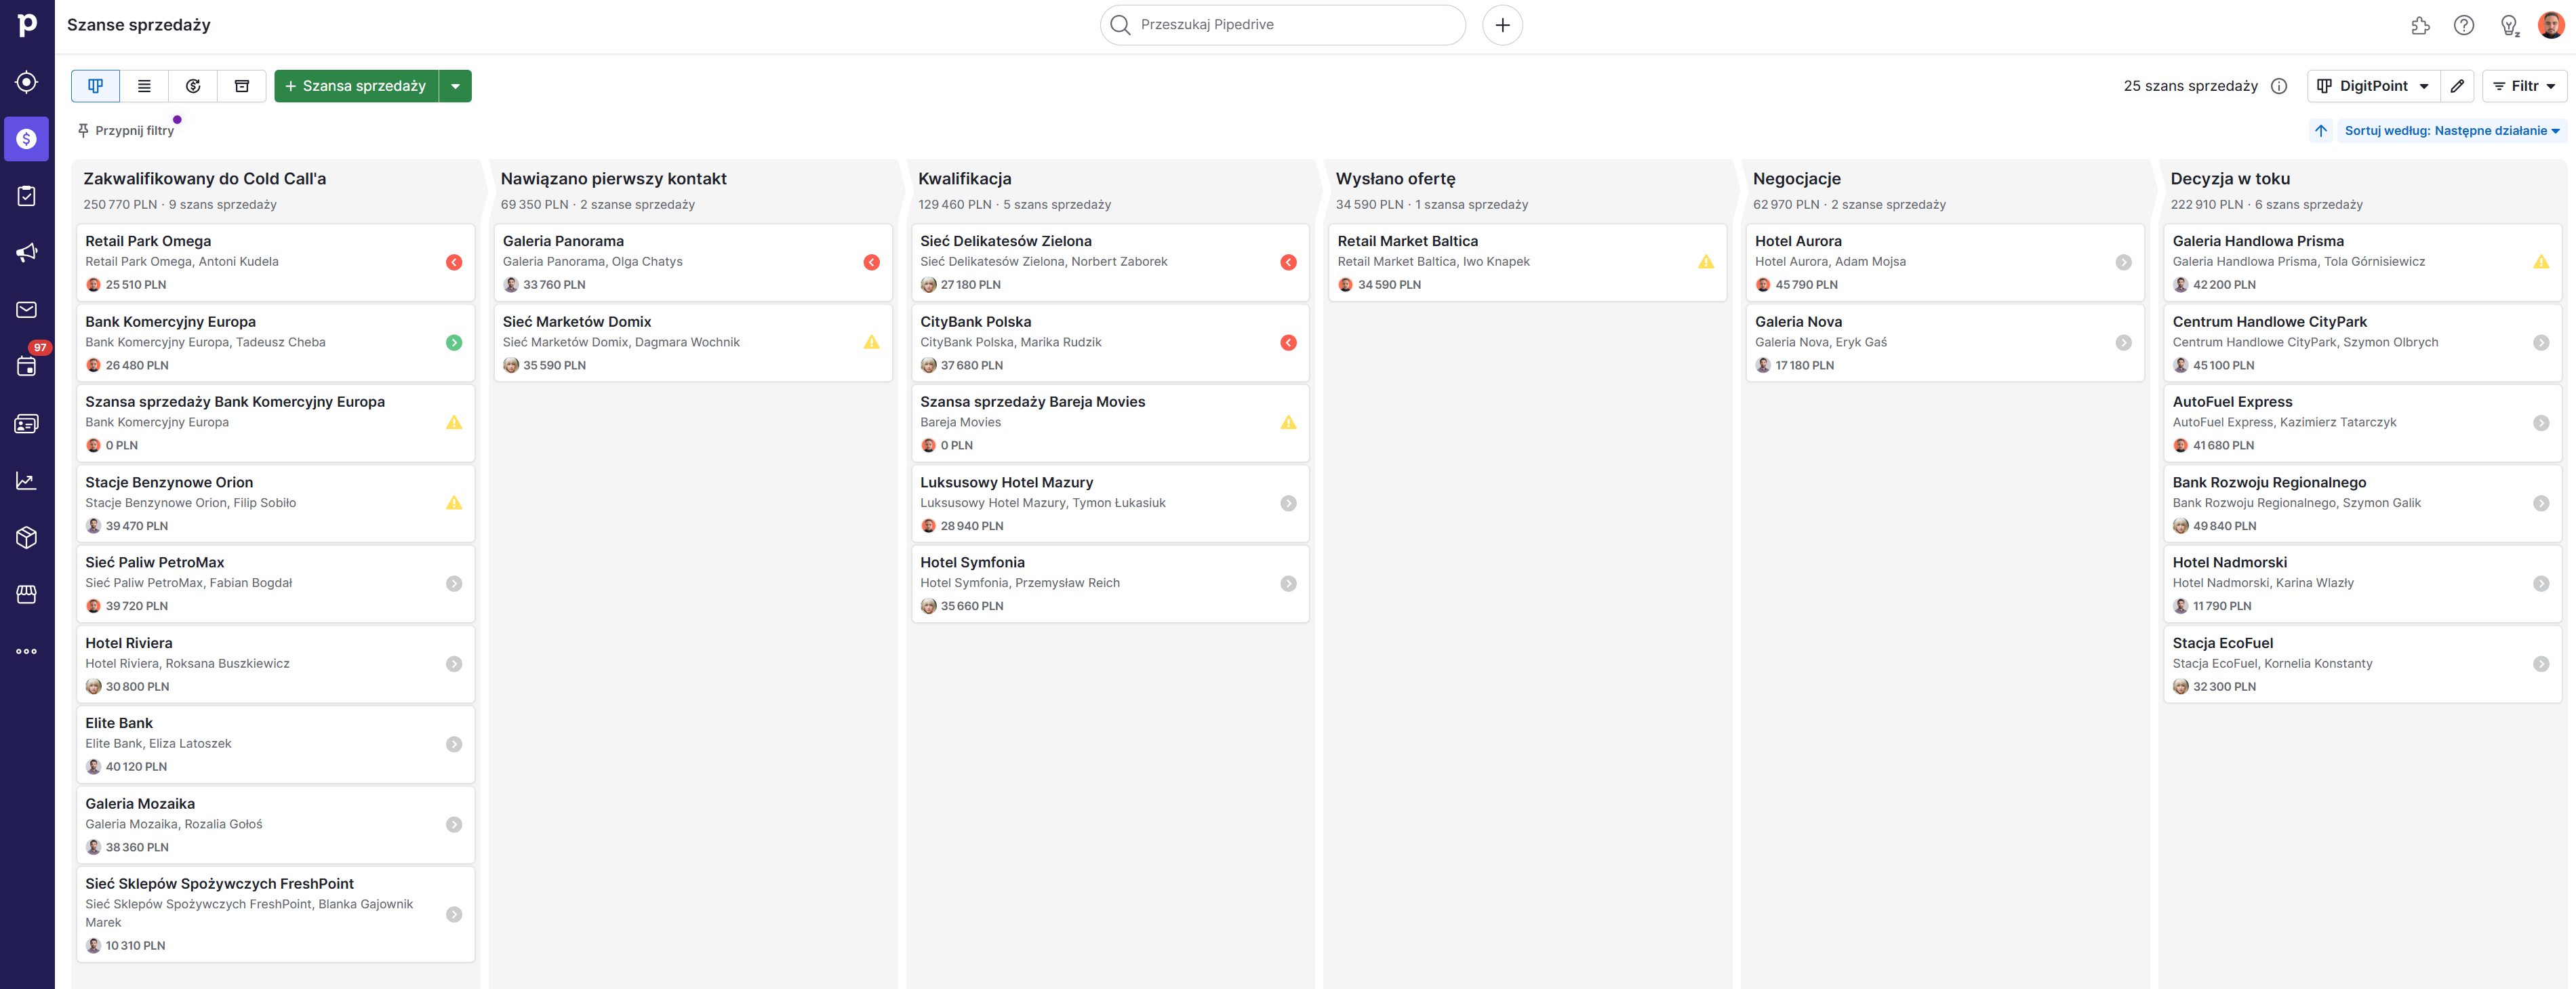Click the owner avatar on Hotel Nadmorski card
The height and width of the screenshot is (989, 2576).
(2181, 606)
